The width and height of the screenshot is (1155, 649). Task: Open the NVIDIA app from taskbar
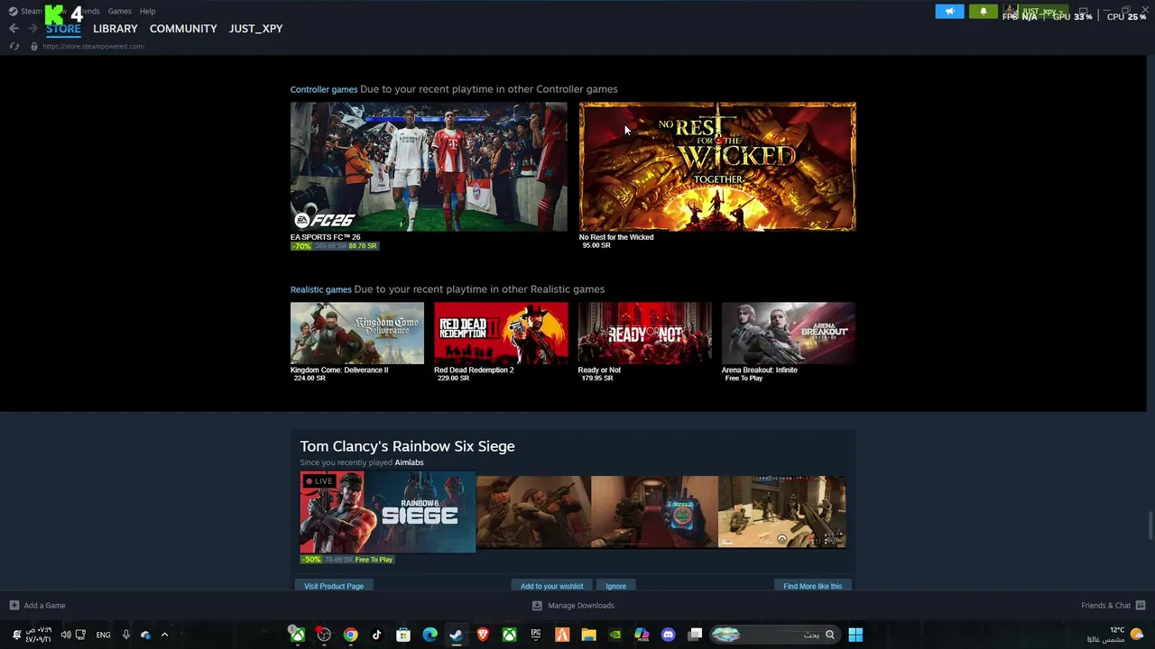tap(615, 635)
